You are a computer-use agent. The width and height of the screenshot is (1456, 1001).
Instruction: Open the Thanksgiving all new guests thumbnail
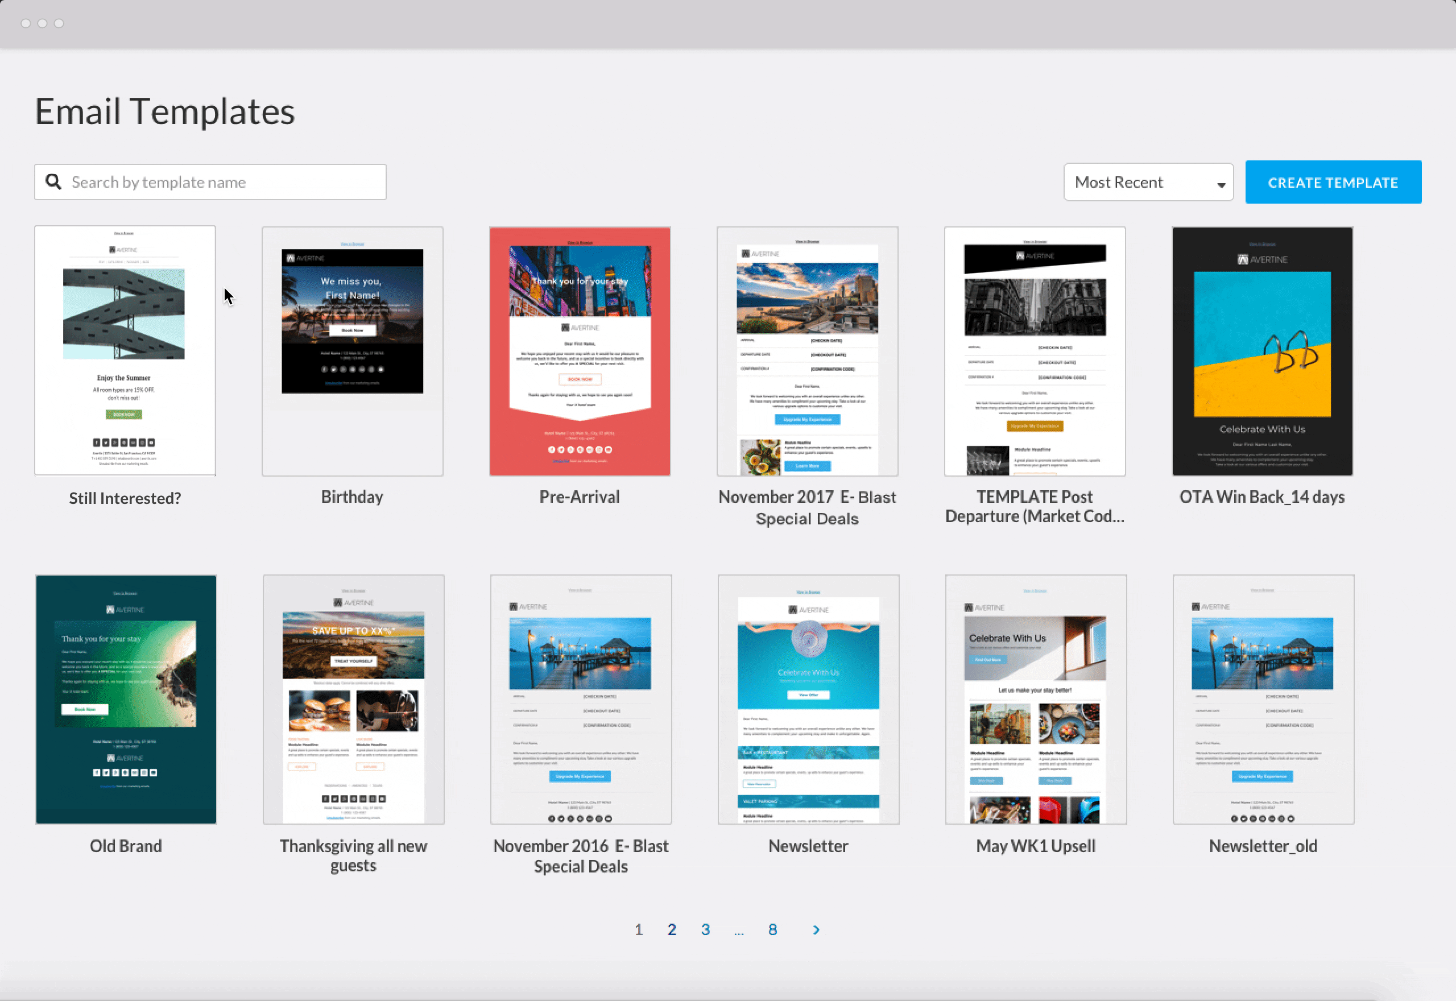pyautogui.click(x=354, y=700)
